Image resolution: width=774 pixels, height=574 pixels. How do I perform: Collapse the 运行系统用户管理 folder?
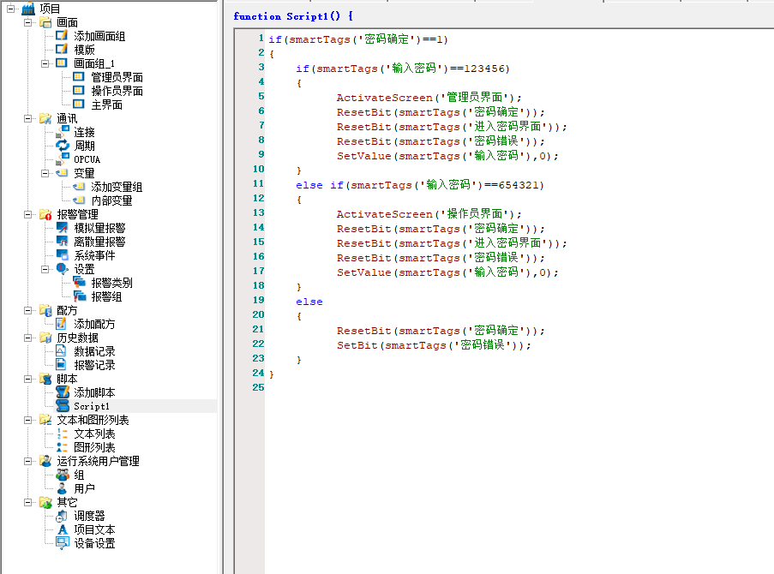coord(28,461)
